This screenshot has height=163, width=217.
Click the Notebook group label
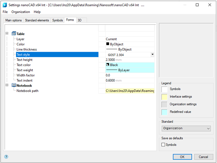click(24, 86)
